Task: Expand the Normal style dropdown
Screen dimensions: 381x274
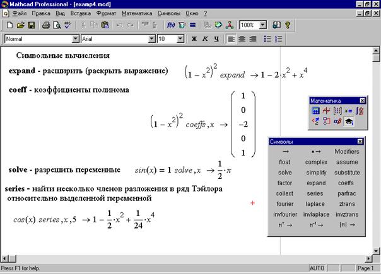Action: pyautogui.click(x=76, y=39)
